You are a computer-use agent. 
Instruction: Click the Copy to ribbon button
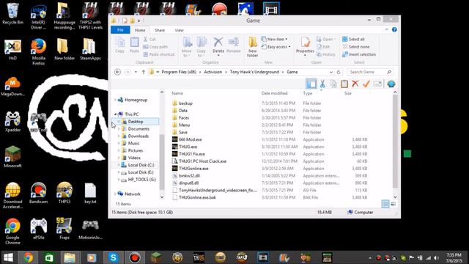202,47
